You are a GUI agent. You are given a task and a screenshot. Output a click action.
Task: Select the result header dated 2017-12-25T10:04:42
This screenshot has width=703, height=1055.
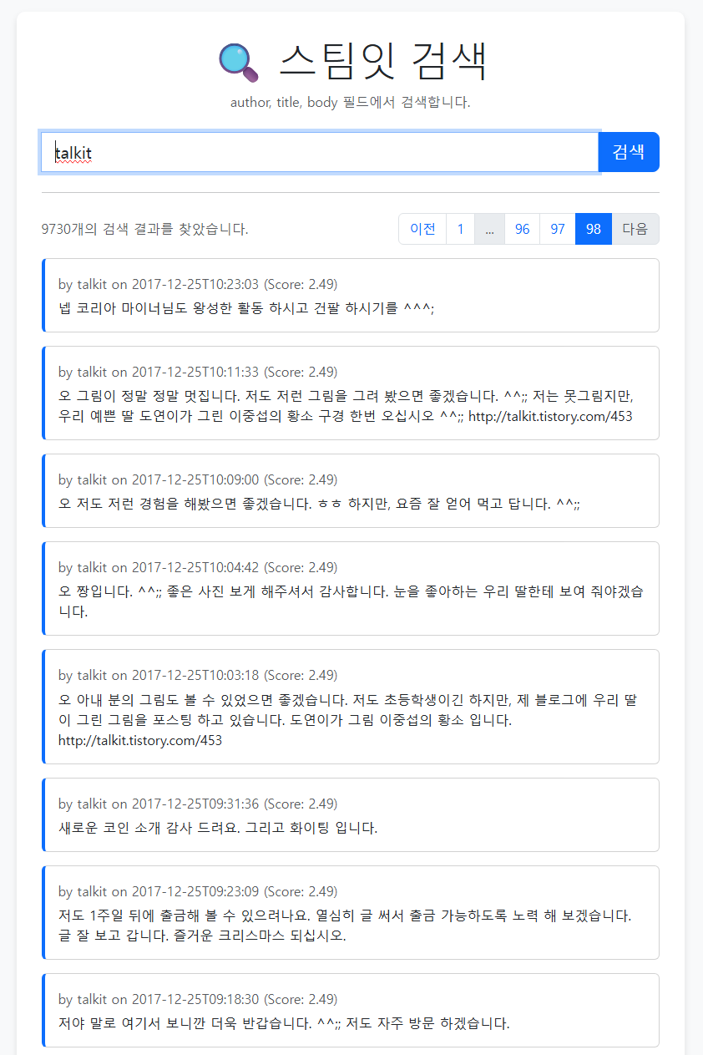pyautogui.click(x=198, y=567)
